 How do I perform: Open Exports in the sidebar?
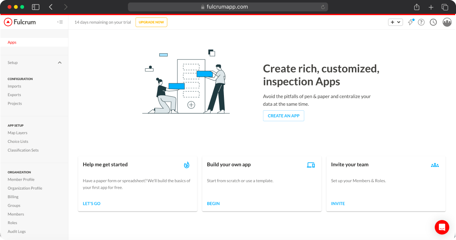14,95
